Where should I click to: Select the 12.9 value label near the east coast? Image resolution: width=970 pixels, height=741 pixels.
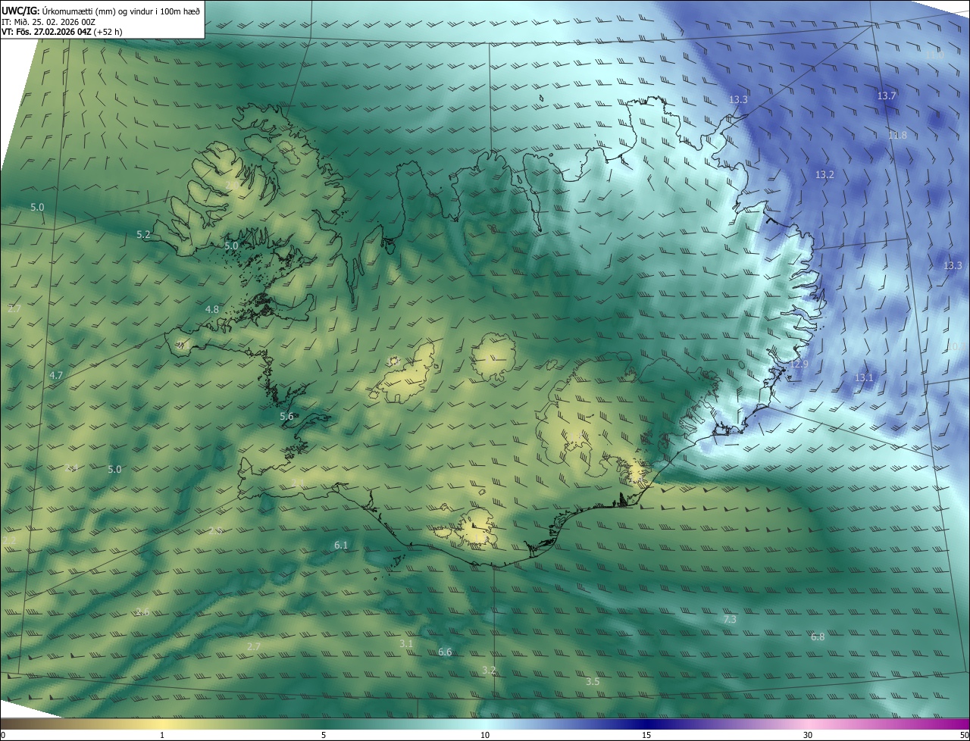[799, 364]
